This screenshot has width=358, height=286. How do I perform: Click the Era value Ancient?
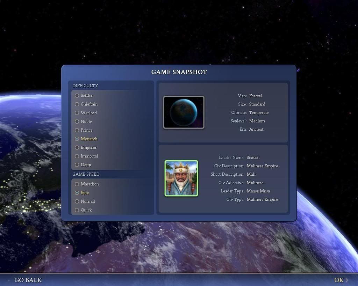[x=256, y=129]
